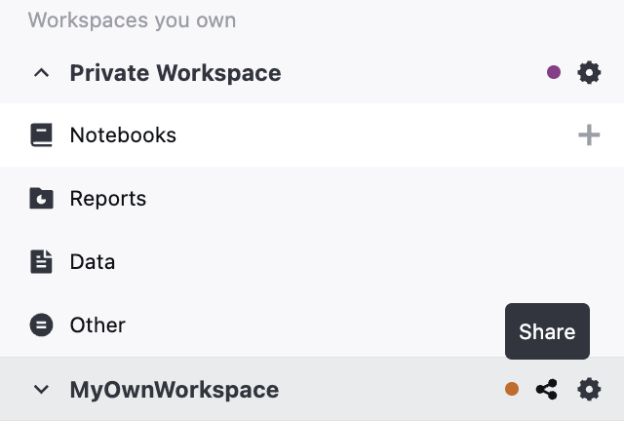Open the Notebooks section label

click(123, 135)
